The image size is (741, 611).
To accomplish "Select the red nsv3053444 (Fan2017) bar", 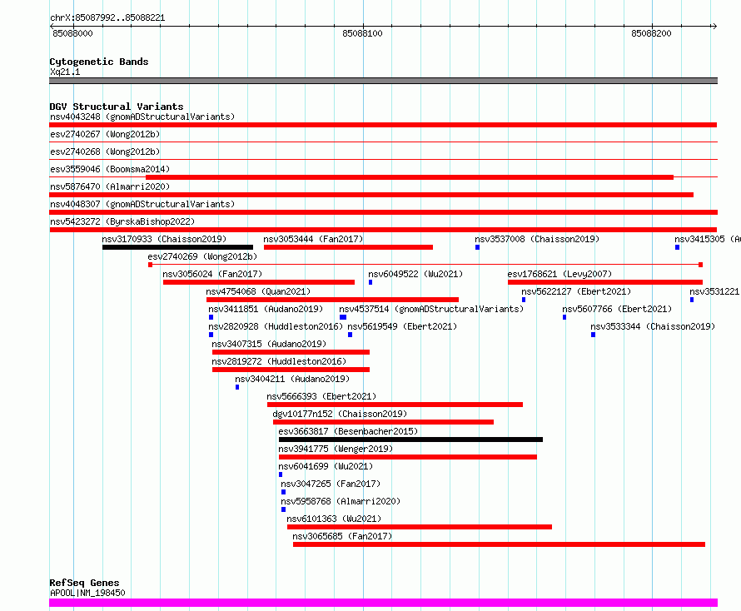I will (348, 247).
